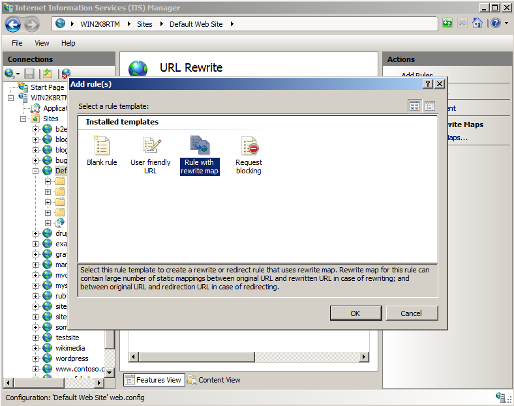Image resolution: width=514 pixels, height=406 pixels.
Task: Click the URL Rewrite globe icon
Action: [138, 68]
